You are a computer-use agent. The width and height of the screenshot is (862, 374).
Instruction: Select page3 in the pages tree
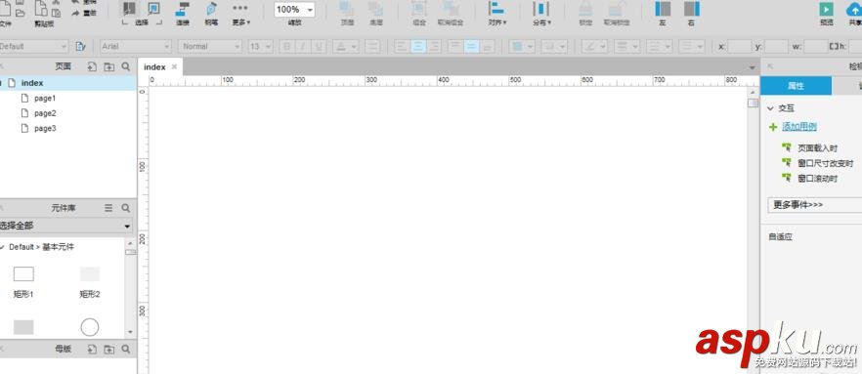[45, 129]
